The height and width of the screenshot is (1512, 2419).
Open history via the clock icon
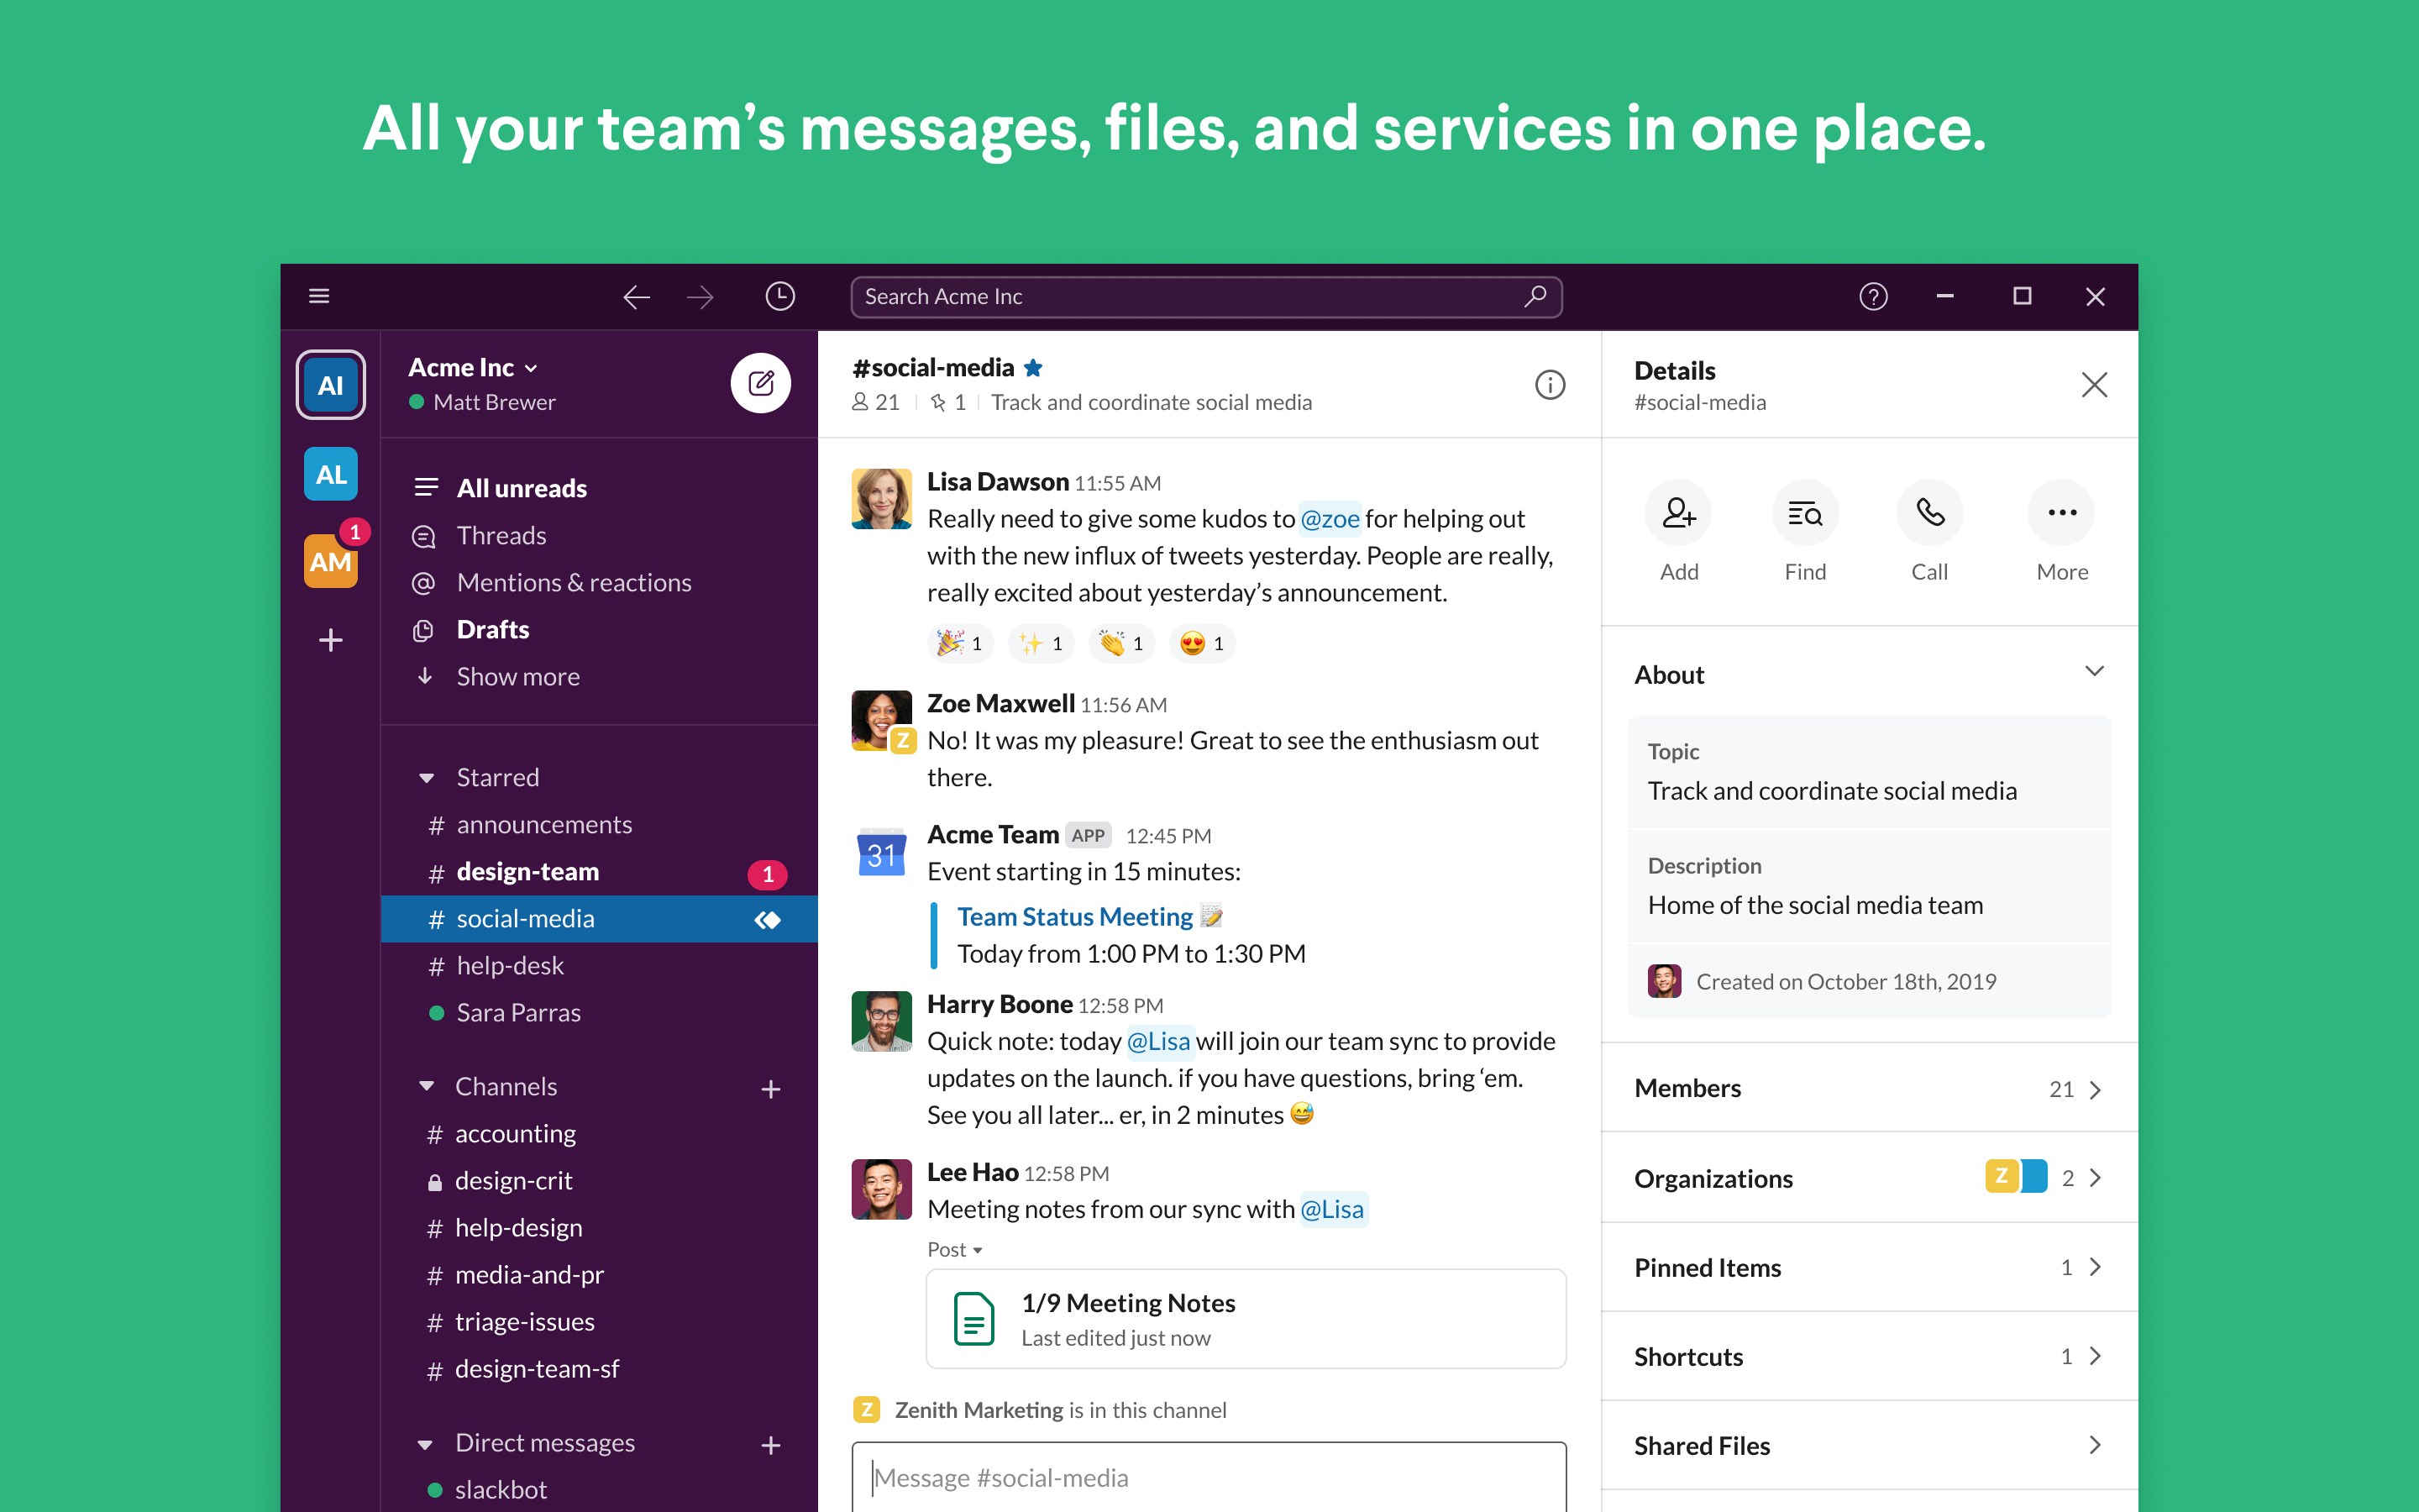point(779,296)
